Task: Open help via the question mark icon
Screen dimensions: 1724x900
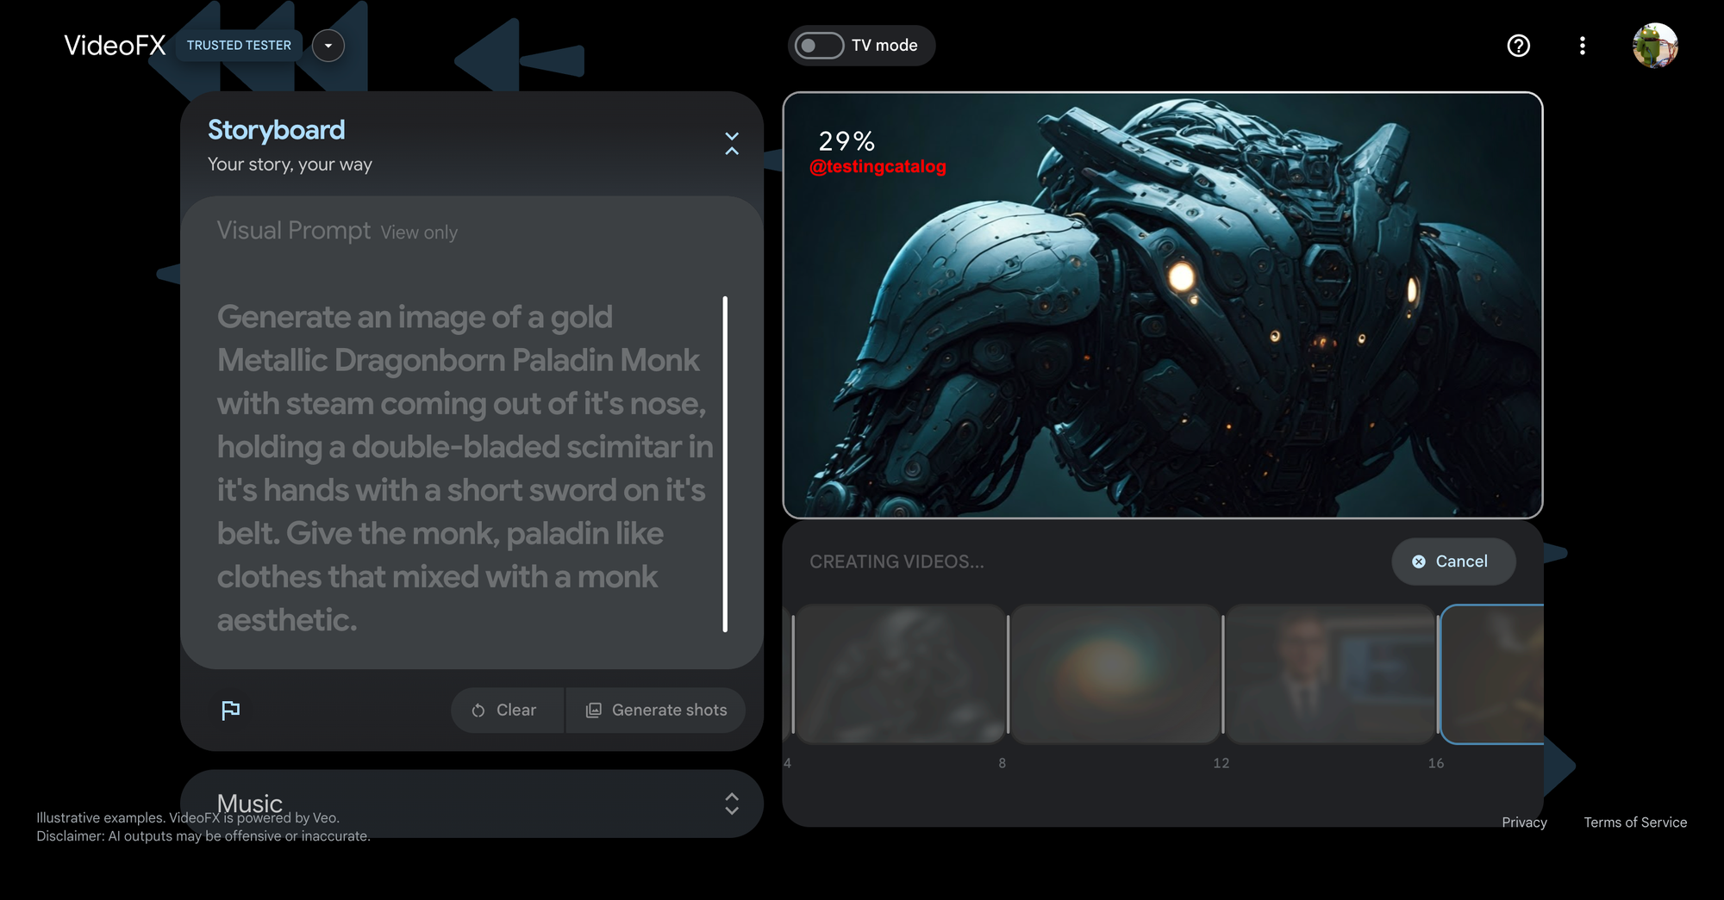Action: tap(1518, 46)
